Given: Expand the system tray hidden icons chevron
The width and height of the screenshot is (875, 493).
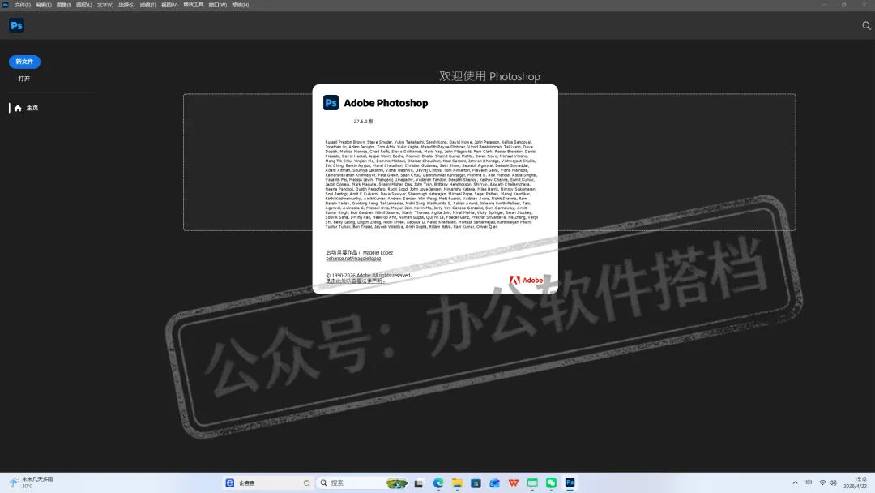Looking at the screenshot, I should [796, 483].
